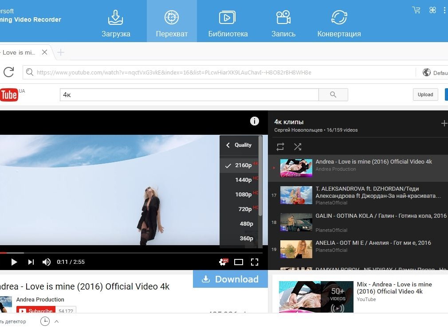448x329 pixels.
Task: Close the 'Love is mi...' browser tab
Action: coord(44,52)
